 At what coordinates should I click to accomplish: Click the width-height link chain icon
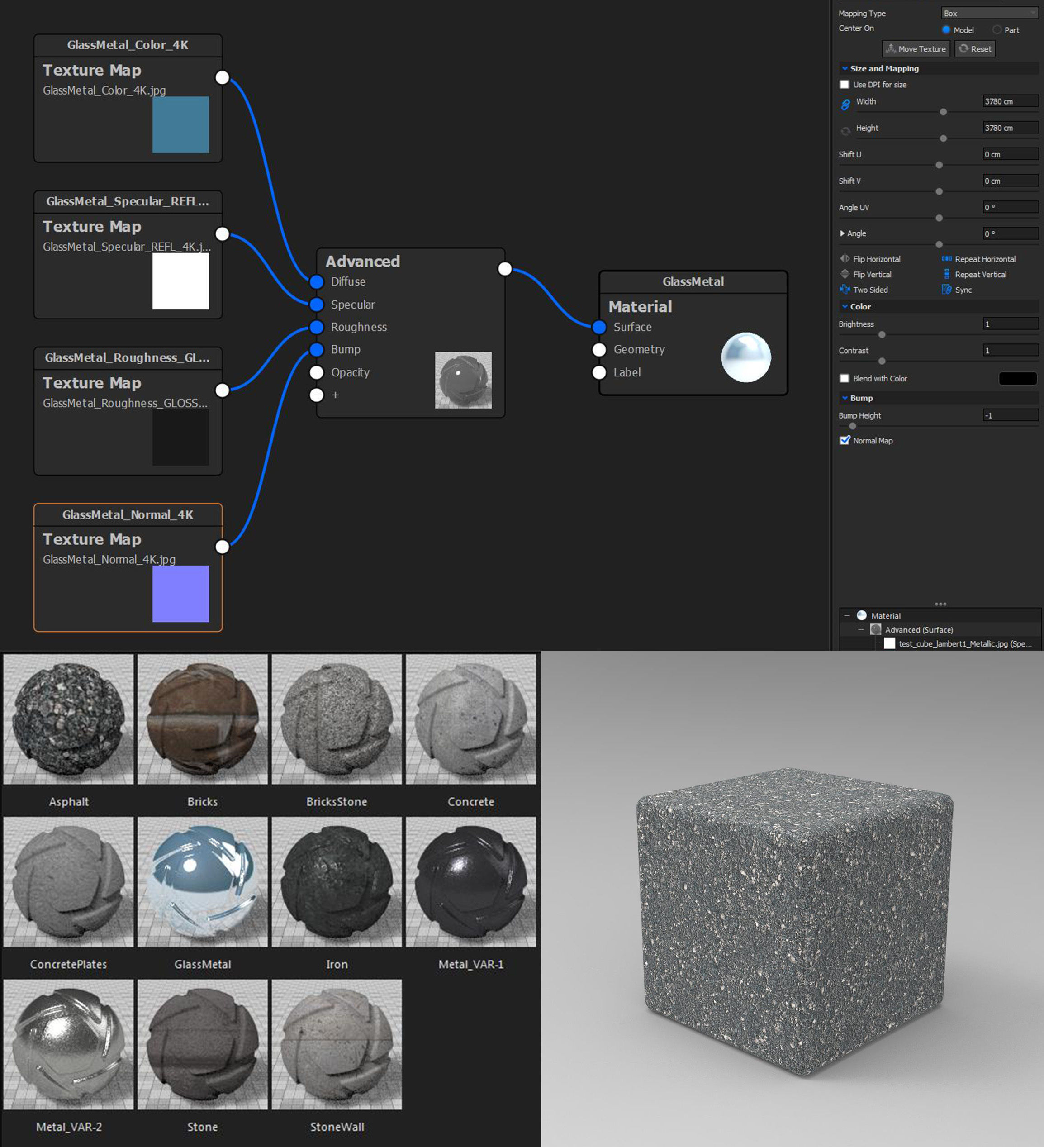pos(845,104)
